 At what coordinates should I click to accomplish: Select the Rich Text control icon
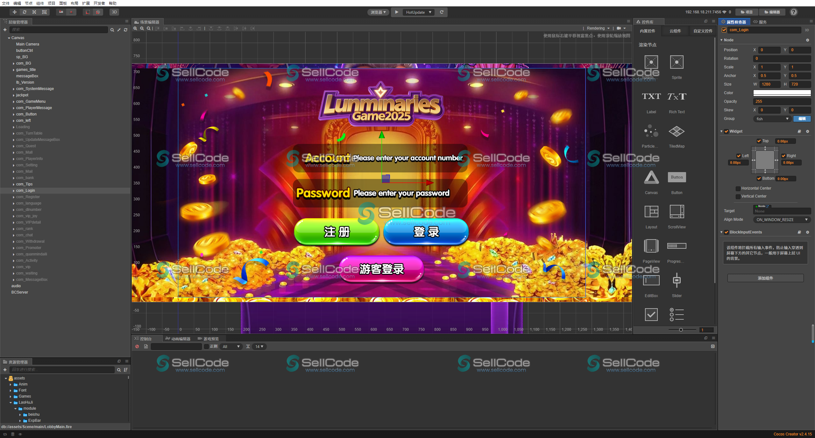677,97
